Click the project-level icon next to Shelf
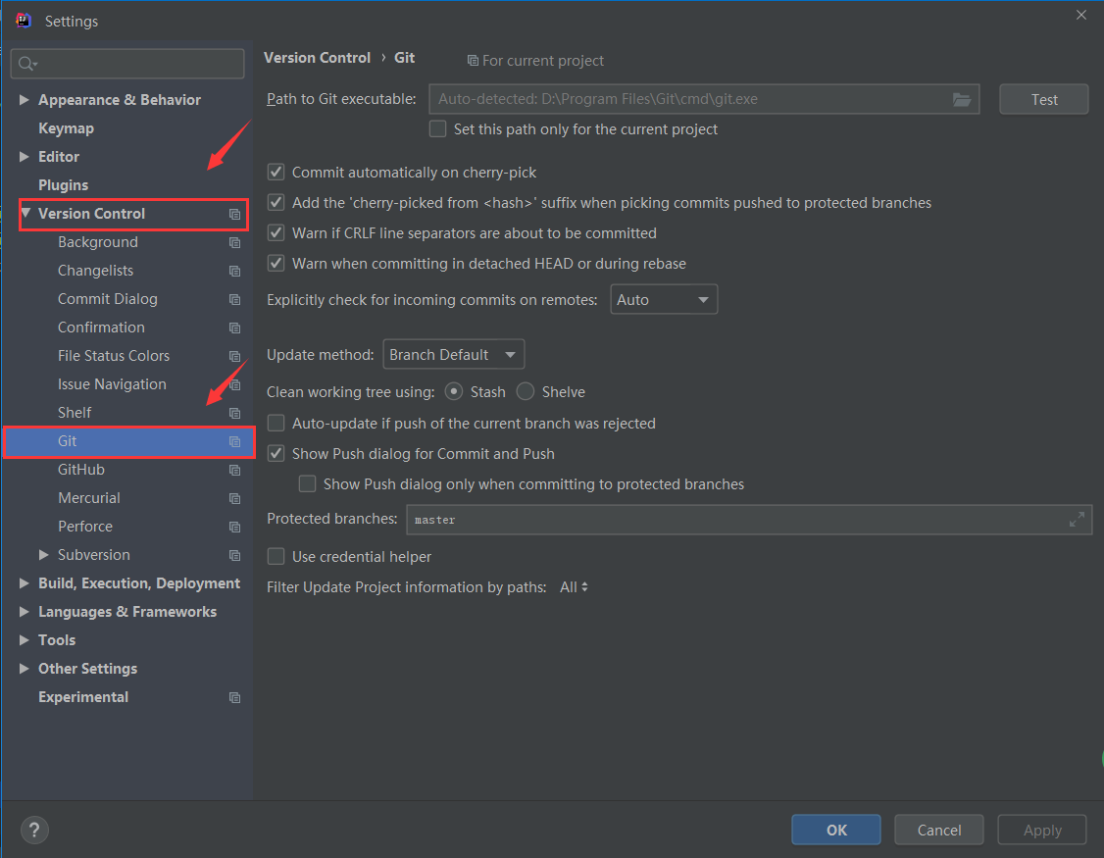Image resolution: width=1104 pixels, height=858 pixels. [235, 413]
